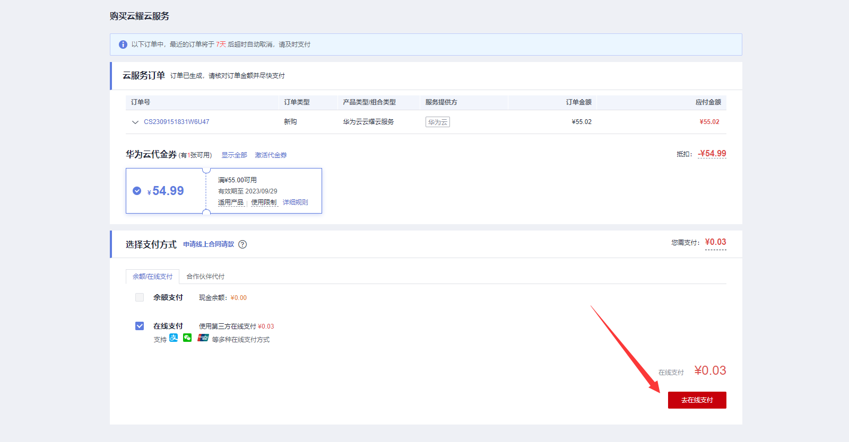Click the large ¥0.03 online payment total

coord(710,370)
